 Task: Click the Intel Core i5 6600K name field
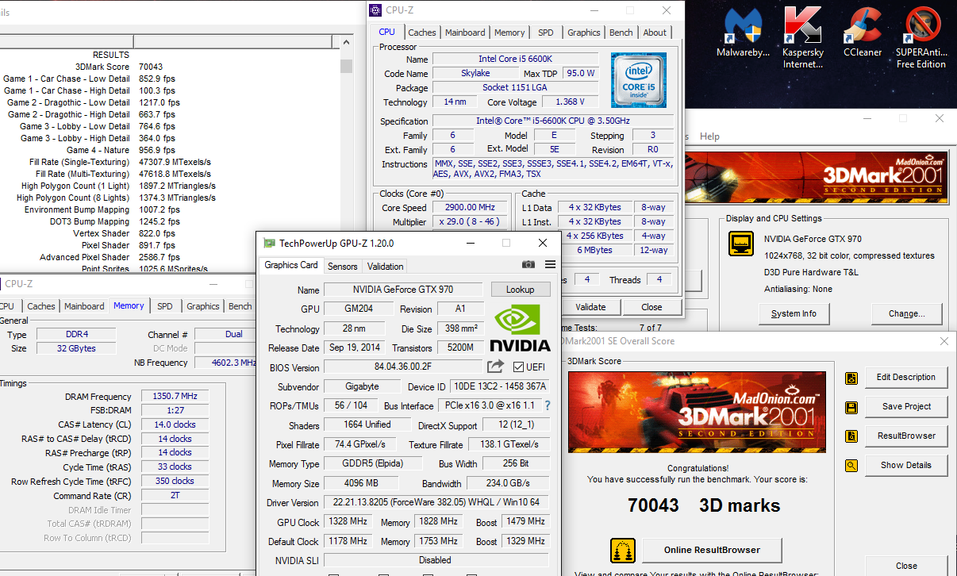coord(515,60)
